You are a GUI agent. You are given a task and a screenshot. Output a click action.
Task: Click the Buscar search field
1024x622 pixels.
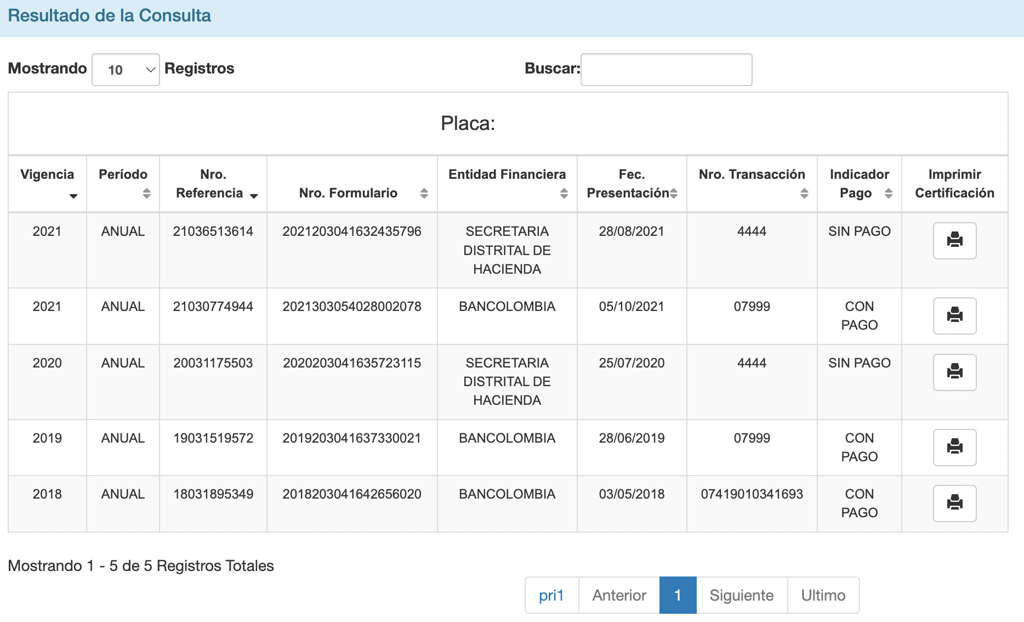coord(666,70)
